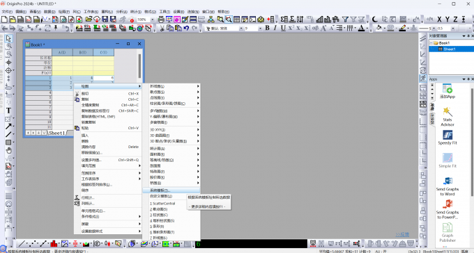This screenshot has height=253, width=474.
Task: Select row 5 header in Book1
Action: point(39,97)
